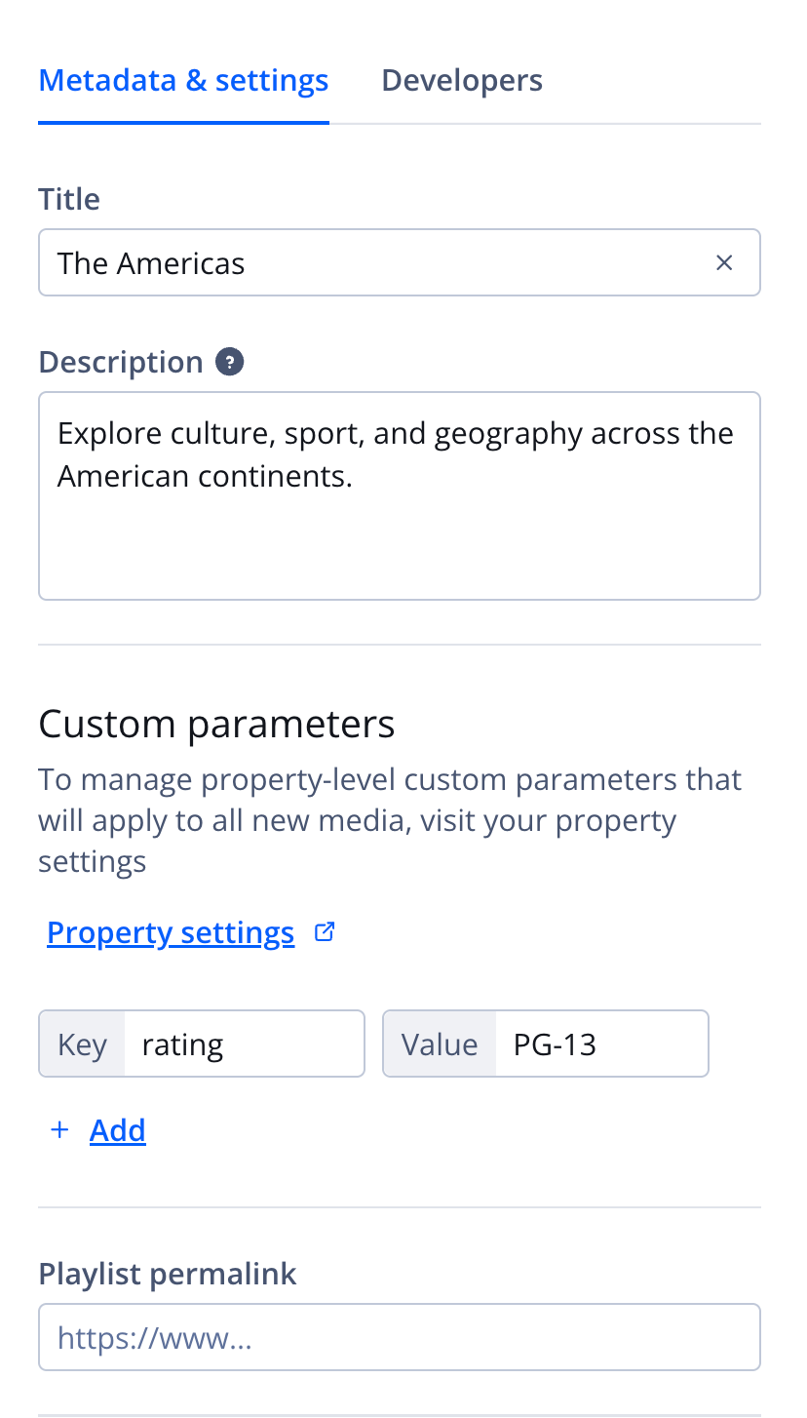Image resolution: width=807 pixels, height=1418 pixels.
Task: Click the Value field containing PG-13
Action: [600, 1044]
